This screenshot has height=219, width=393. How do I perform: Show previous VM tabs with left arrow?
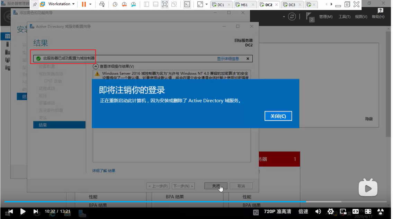326,4
